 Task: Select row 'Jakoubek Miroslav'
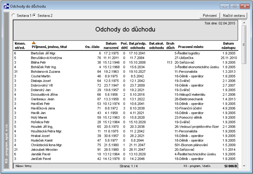[126, 150]
